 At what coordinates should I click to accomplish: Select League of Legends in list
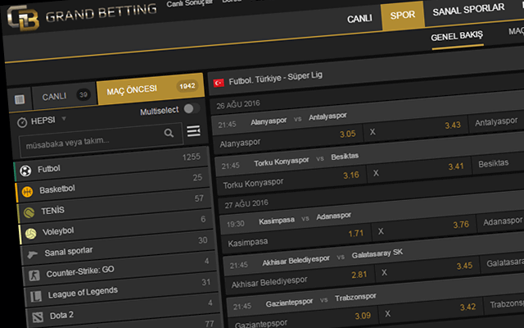(x=122, y=289)
